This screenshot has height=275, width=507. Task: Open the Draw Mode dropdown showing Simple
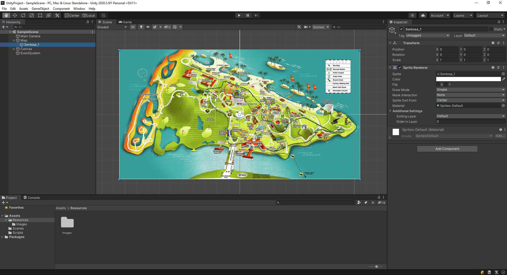pos(470,90)
